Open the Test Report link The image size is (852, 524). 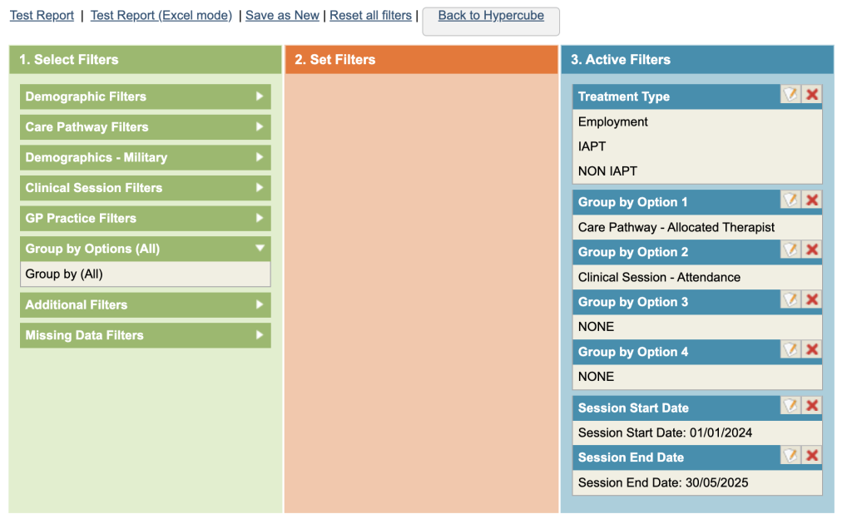coord(42,16)
